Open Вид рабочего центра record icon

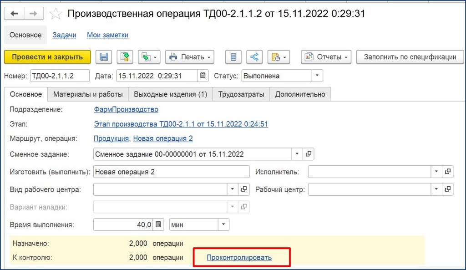click(244, 189)
